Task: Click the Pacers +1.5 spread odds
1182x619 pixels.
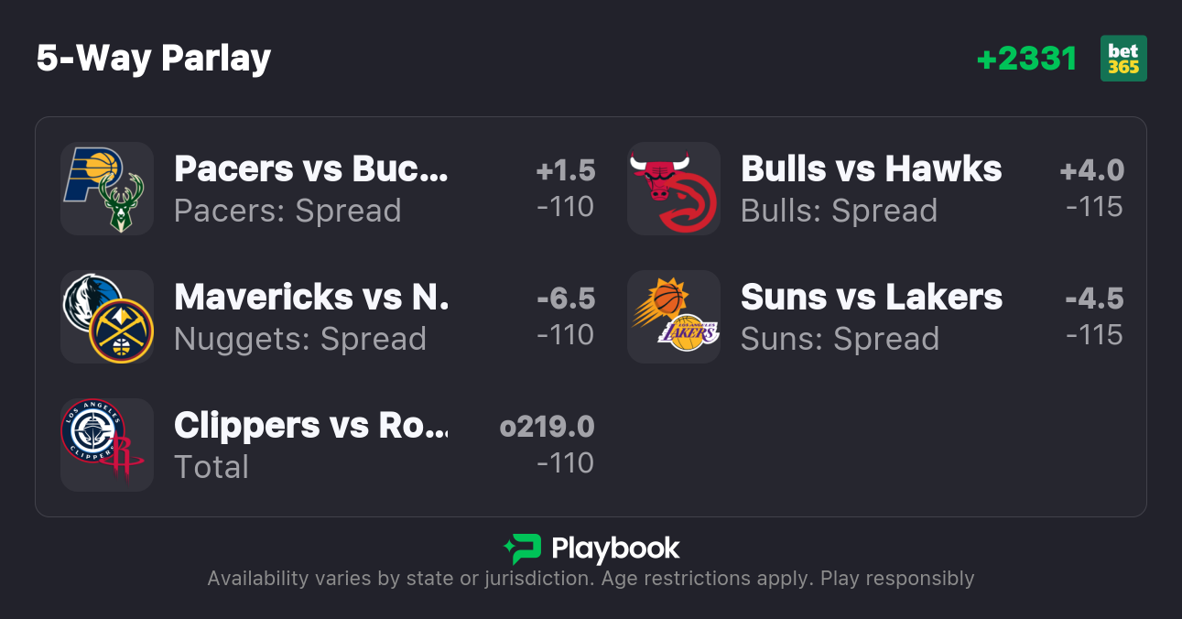Action: click(565, 171)
